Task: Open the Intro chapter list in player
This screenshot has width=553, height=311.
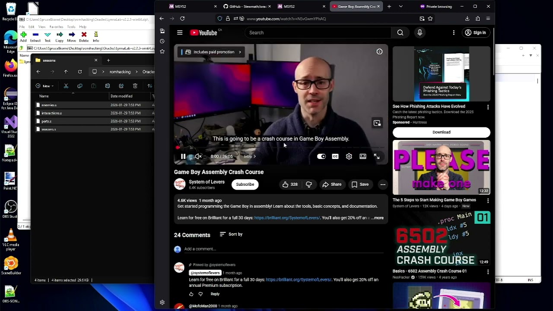Action: pyautogui.click(x=249, y=156)
